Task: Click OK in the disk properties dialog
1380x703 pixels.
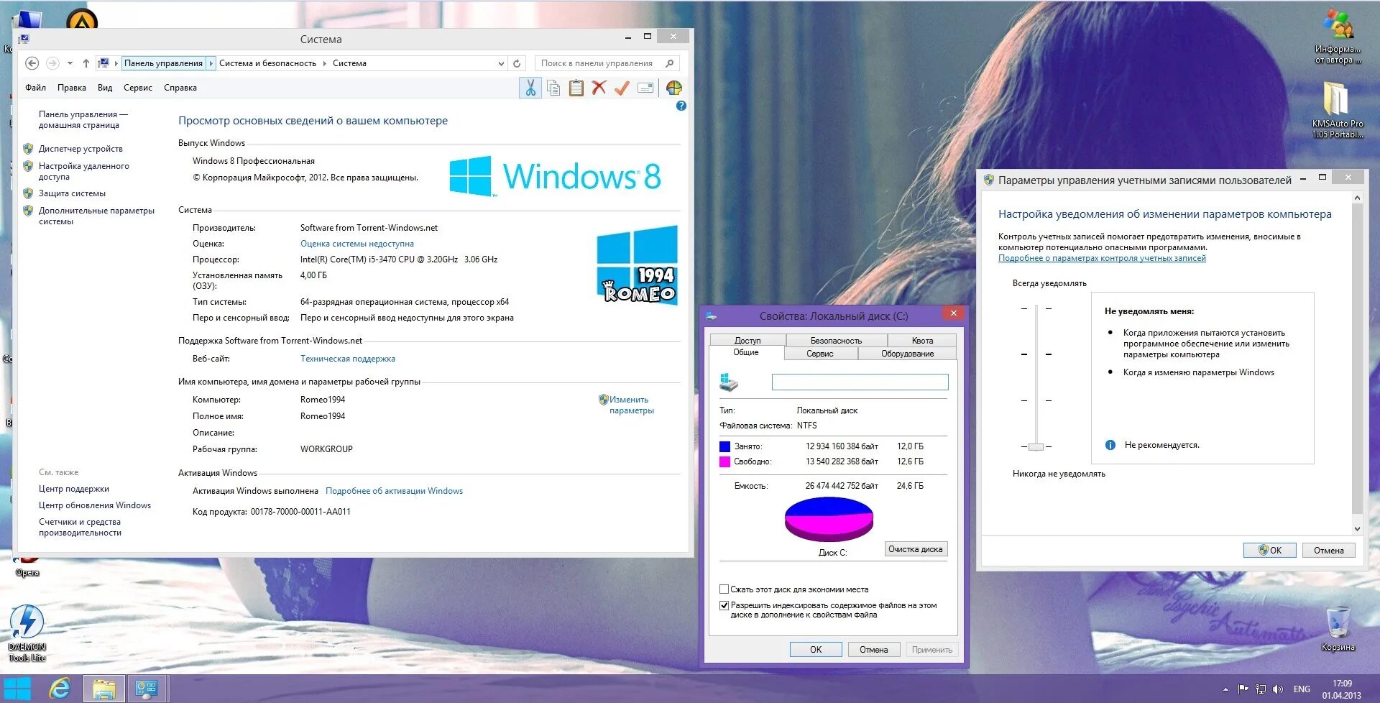Action: coord(816,650)
